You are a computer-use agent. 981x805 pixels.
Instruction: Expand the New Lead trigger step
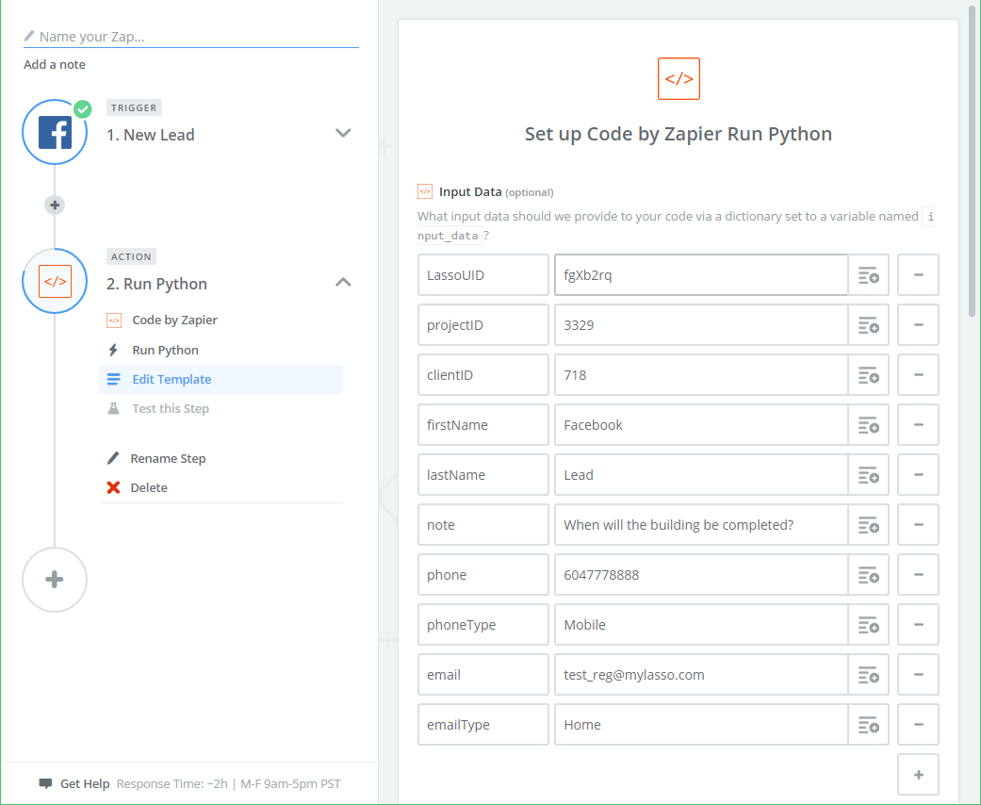(x=343, y=134)
